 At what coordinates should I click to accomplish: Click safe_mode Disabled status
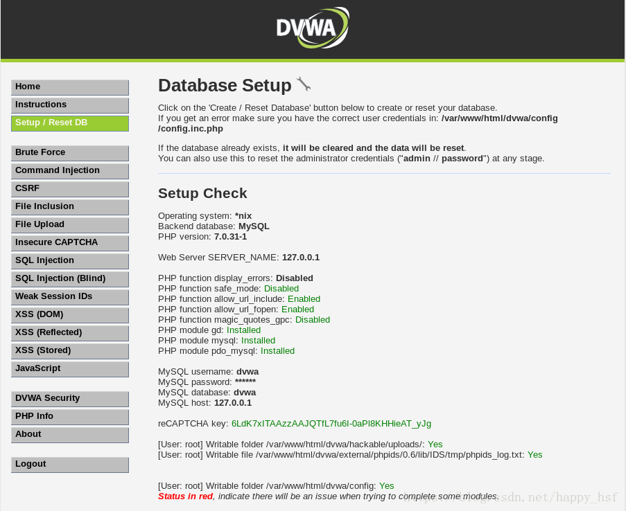281,289
